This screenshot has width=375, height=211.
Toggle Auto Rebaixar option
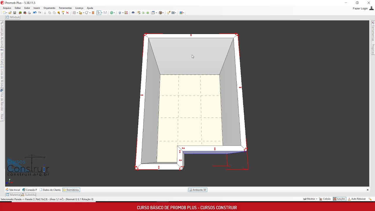(x=357, y=199)
